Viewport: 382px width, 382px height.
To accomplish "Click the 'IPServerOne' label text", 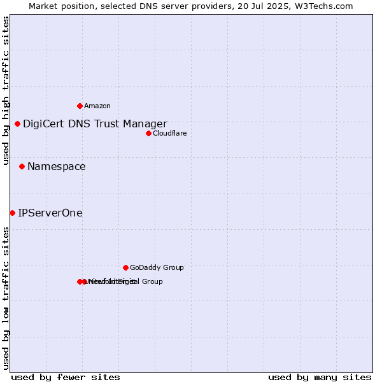I will 50,213.
